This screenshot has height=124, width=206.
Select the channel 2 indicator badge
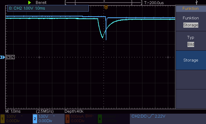click(35, 119)
